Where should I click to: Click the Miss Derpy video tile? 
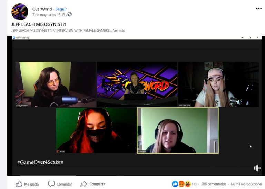pyautogui.click(x=218, y=84)
